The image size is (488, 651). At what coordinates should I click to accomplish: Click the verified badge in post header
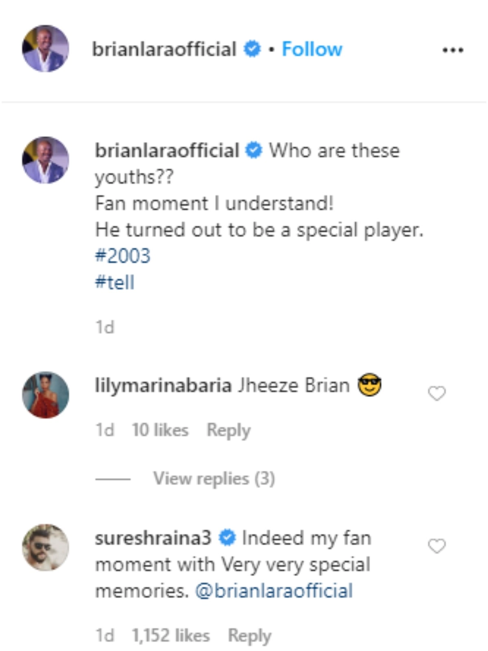252,49
